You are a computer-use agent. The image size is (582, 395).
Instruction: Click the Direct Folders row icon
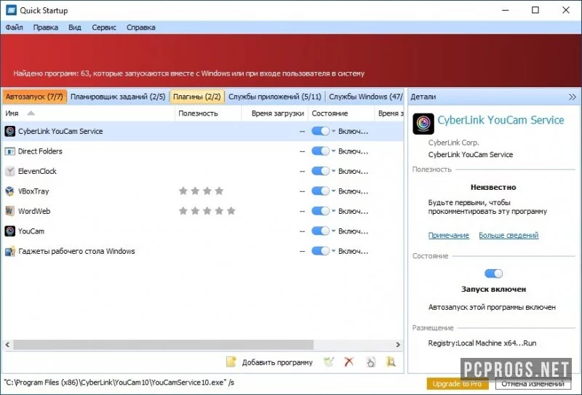[10, 151]
